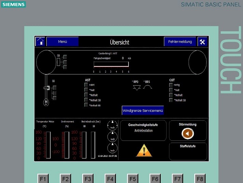Toggle the GST Halt checkbox
This screenshot has height=183, width=243.
point(171,90)
